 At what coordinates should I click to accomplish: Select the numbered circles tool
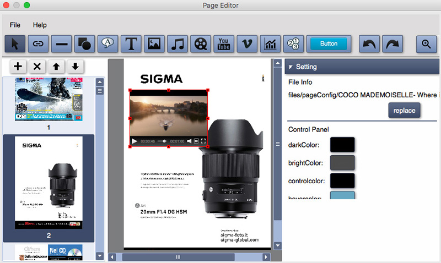pyautogui.click(x=293, y=44)
